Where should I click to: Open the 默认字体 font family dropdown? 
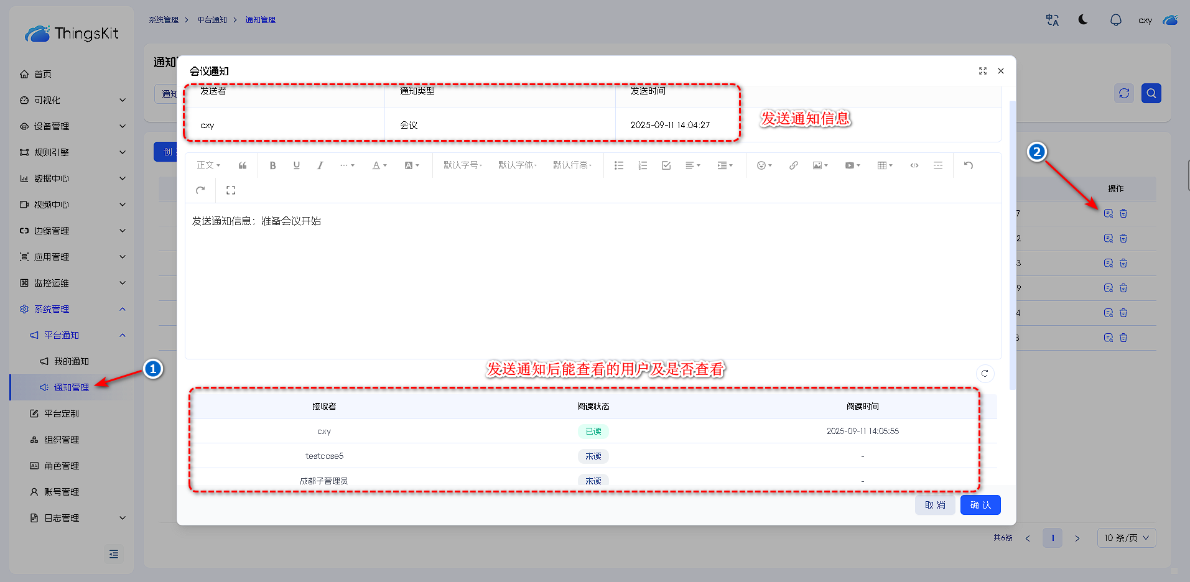(x=517, y=165)
